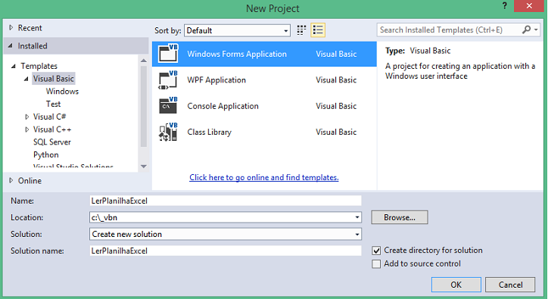548x299 pixels.
Task: Follow the go online find templates link
Action: (x=264, y=177)
